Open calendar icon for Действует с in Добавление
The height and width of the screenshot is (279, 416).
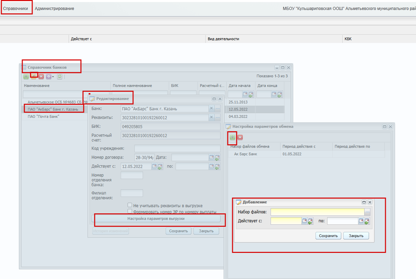pyautogui.click(x=304, y=221)
